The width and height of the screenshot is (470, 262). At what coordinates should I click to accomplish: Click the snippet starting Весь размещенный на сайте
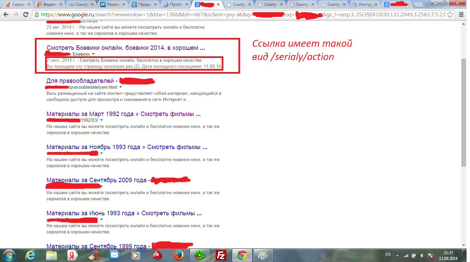click(x=134, y=97)
